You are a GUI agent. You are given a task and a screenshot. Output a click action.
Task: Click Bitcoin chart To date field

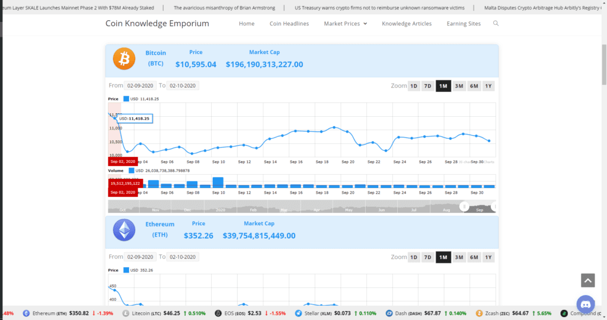(183, 85)
